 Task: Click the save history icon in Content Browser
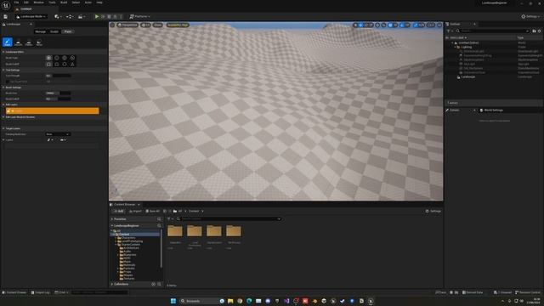[165, 211]
